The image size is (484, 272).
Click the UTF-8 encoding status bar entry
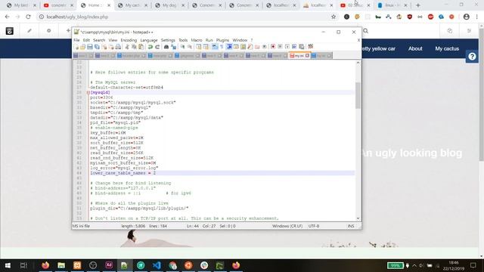314,226
